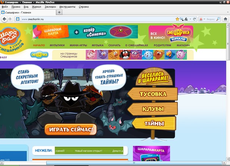
Task: Open a new tab with plus button
Action: (x=59, y=12)
